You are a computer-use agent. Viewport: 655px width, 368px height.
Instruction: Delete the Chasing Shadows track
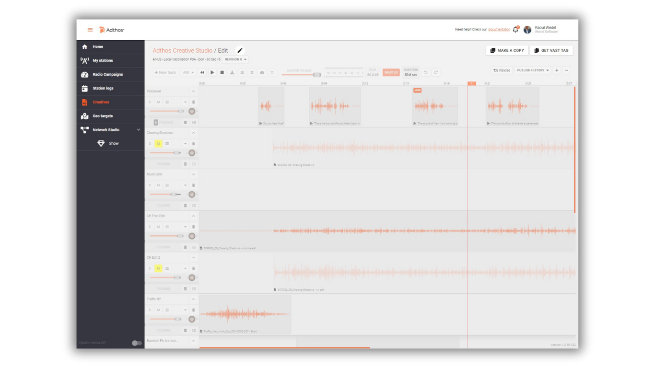tap(194, 144)
